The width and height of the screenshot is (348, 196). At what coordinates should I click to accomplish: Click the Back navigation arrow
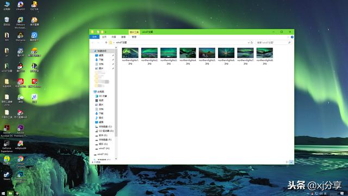point(93,42)
